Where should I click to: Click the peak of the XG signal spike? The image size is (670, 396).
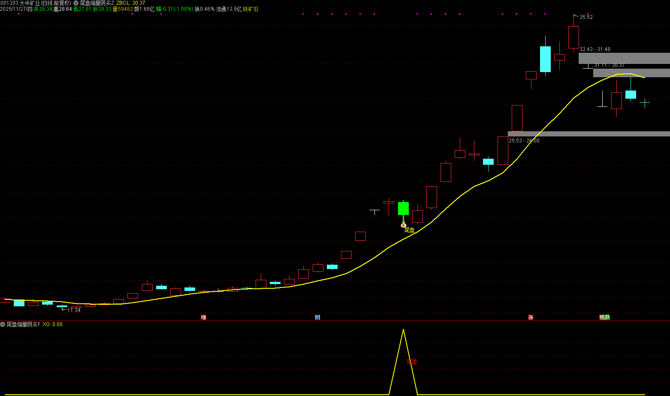coord(403,329)
